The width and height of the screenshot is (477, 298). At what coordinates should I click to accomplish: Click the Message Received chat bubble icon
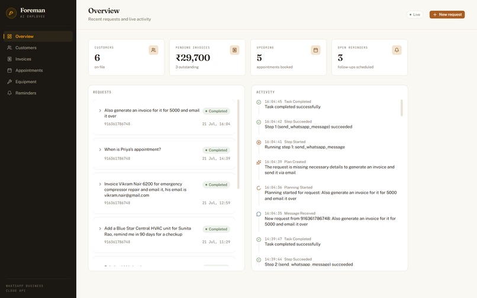click(x=259, y=214)
